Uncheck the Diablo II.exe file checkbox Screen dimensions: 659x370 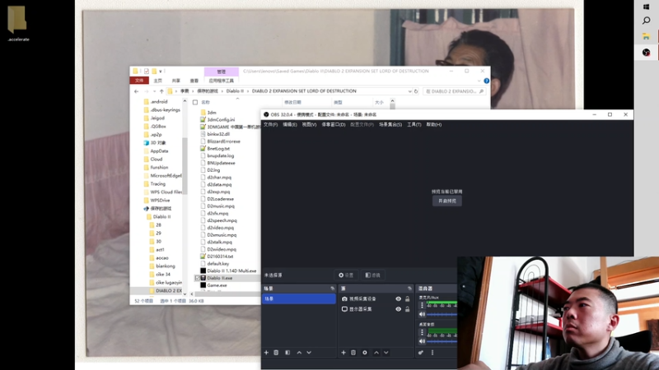pyautogui.click(x=198, y=278)
